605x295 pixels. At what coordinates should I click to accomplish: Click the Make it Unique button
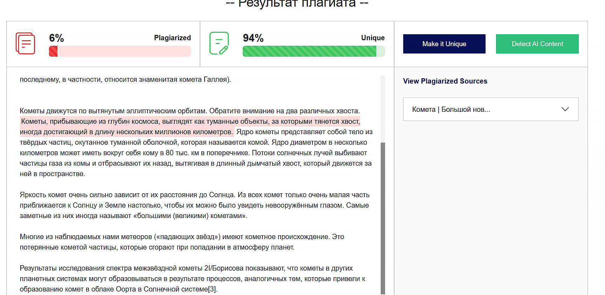[444, 44]
